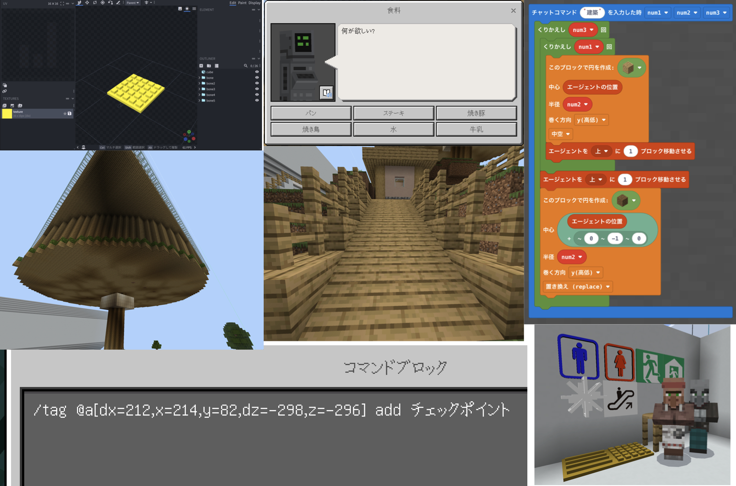
Task: Click the UV fullscreen frame icon
Action: pos(62,4)
